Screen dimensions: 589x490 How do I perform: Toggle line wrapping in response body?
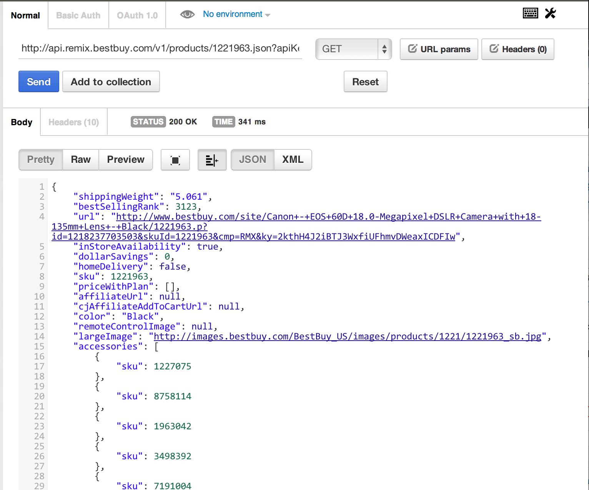pos(212,160)
